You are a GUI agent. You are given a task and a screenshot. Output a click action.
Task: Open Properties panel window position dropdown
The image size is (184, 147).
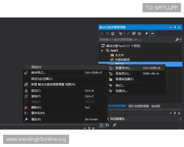[x=171, y=113]
